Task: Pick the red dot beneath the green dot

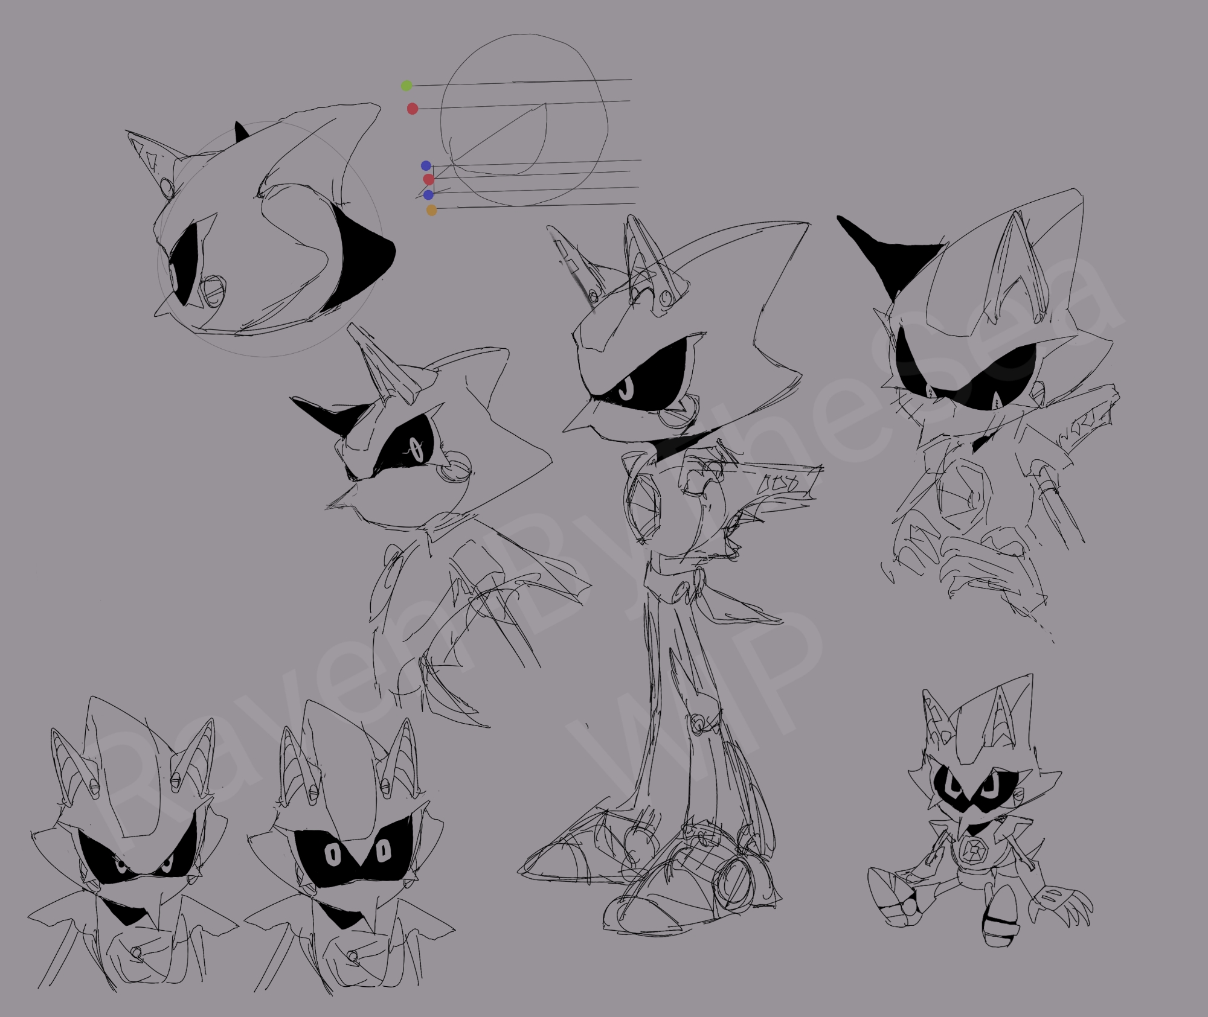Action: [413, 109]
